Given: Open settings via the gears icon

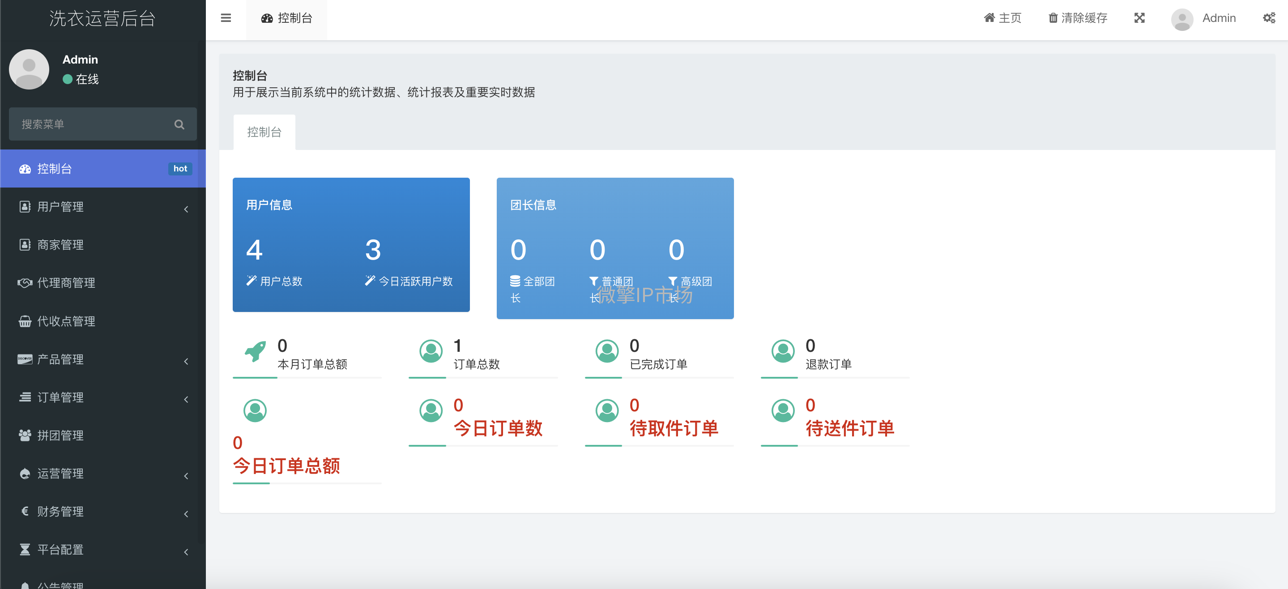Looking at the screenshot, I should pyautogui.click(x=1269, y=18).
